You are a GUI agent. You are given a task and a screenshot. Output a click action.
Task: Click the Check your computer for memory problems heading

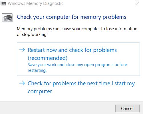(x=71, y=17)
